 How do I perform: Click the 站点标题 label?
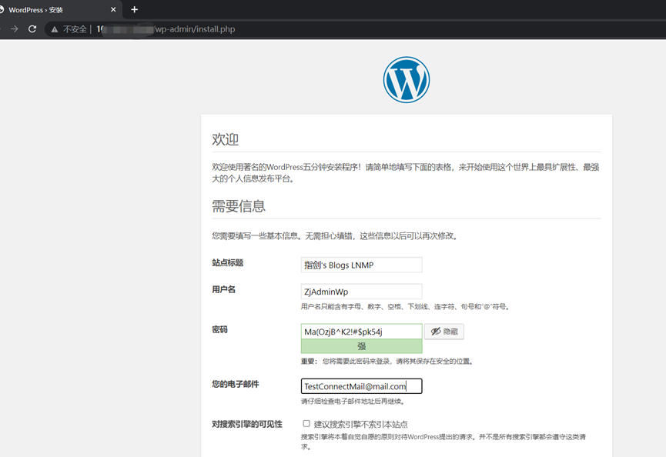tap(228, 262)
